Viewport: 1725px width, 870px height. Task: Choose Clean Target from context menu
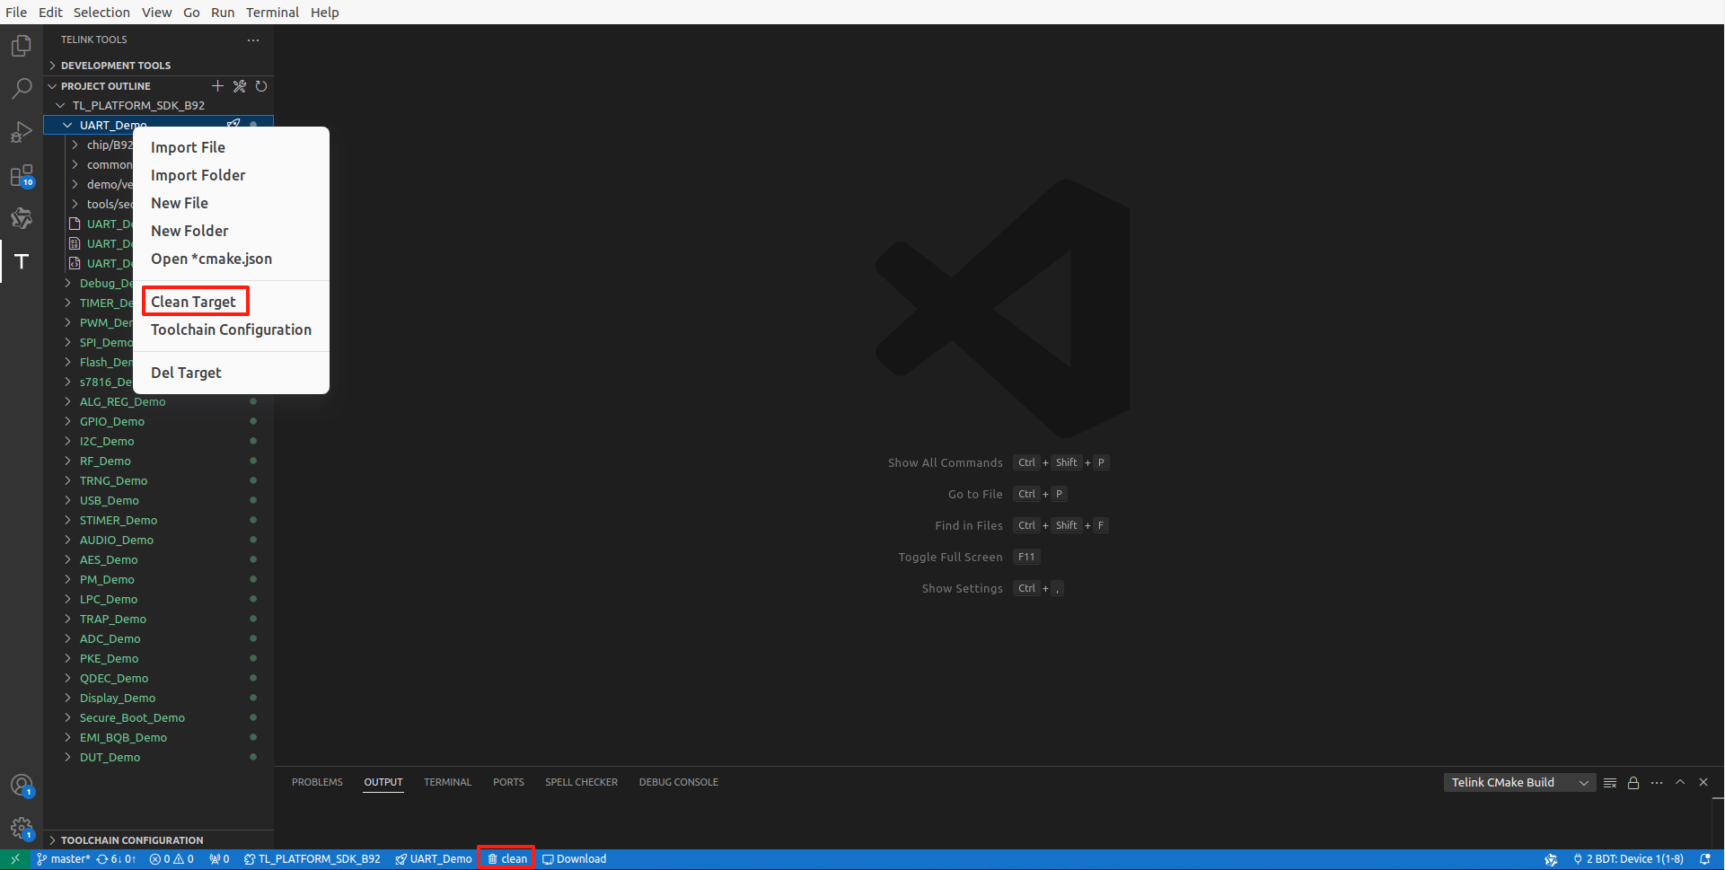[193, 302]
